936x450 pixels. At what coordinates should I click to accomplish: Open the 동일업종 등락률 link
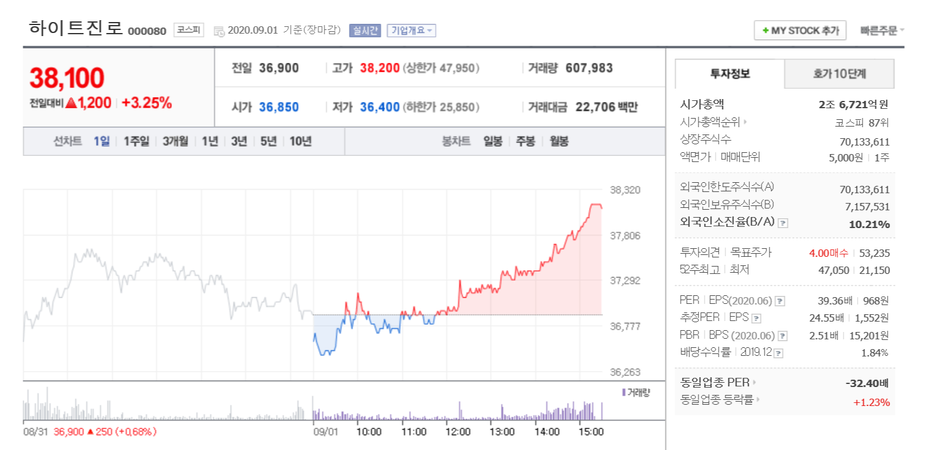point(717,400)
